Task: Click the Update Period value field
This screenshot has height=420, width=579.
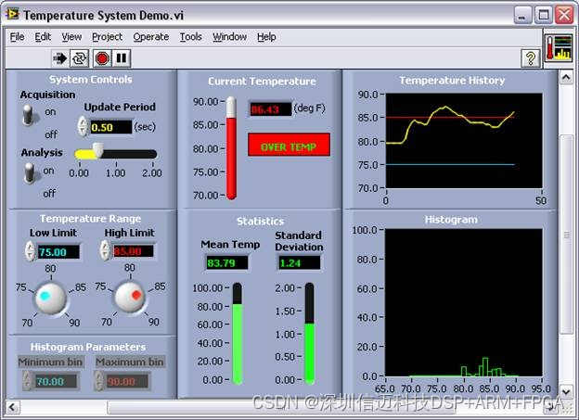Action: [111, 127]
